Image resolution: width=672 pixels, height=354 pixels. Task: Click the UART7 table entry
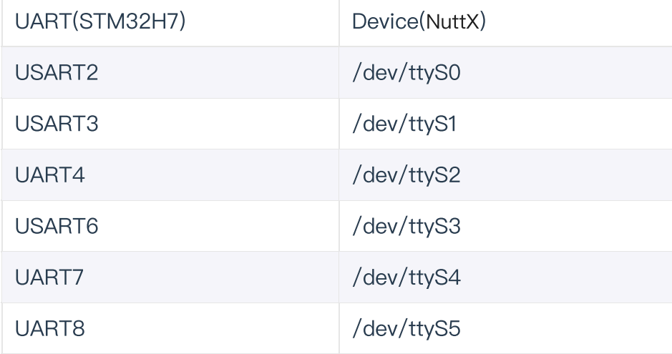coord(42,277)
